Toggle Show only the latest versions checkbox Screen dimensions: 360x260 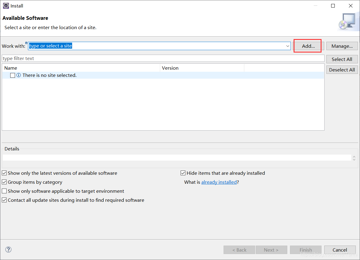tap(4, 173)
